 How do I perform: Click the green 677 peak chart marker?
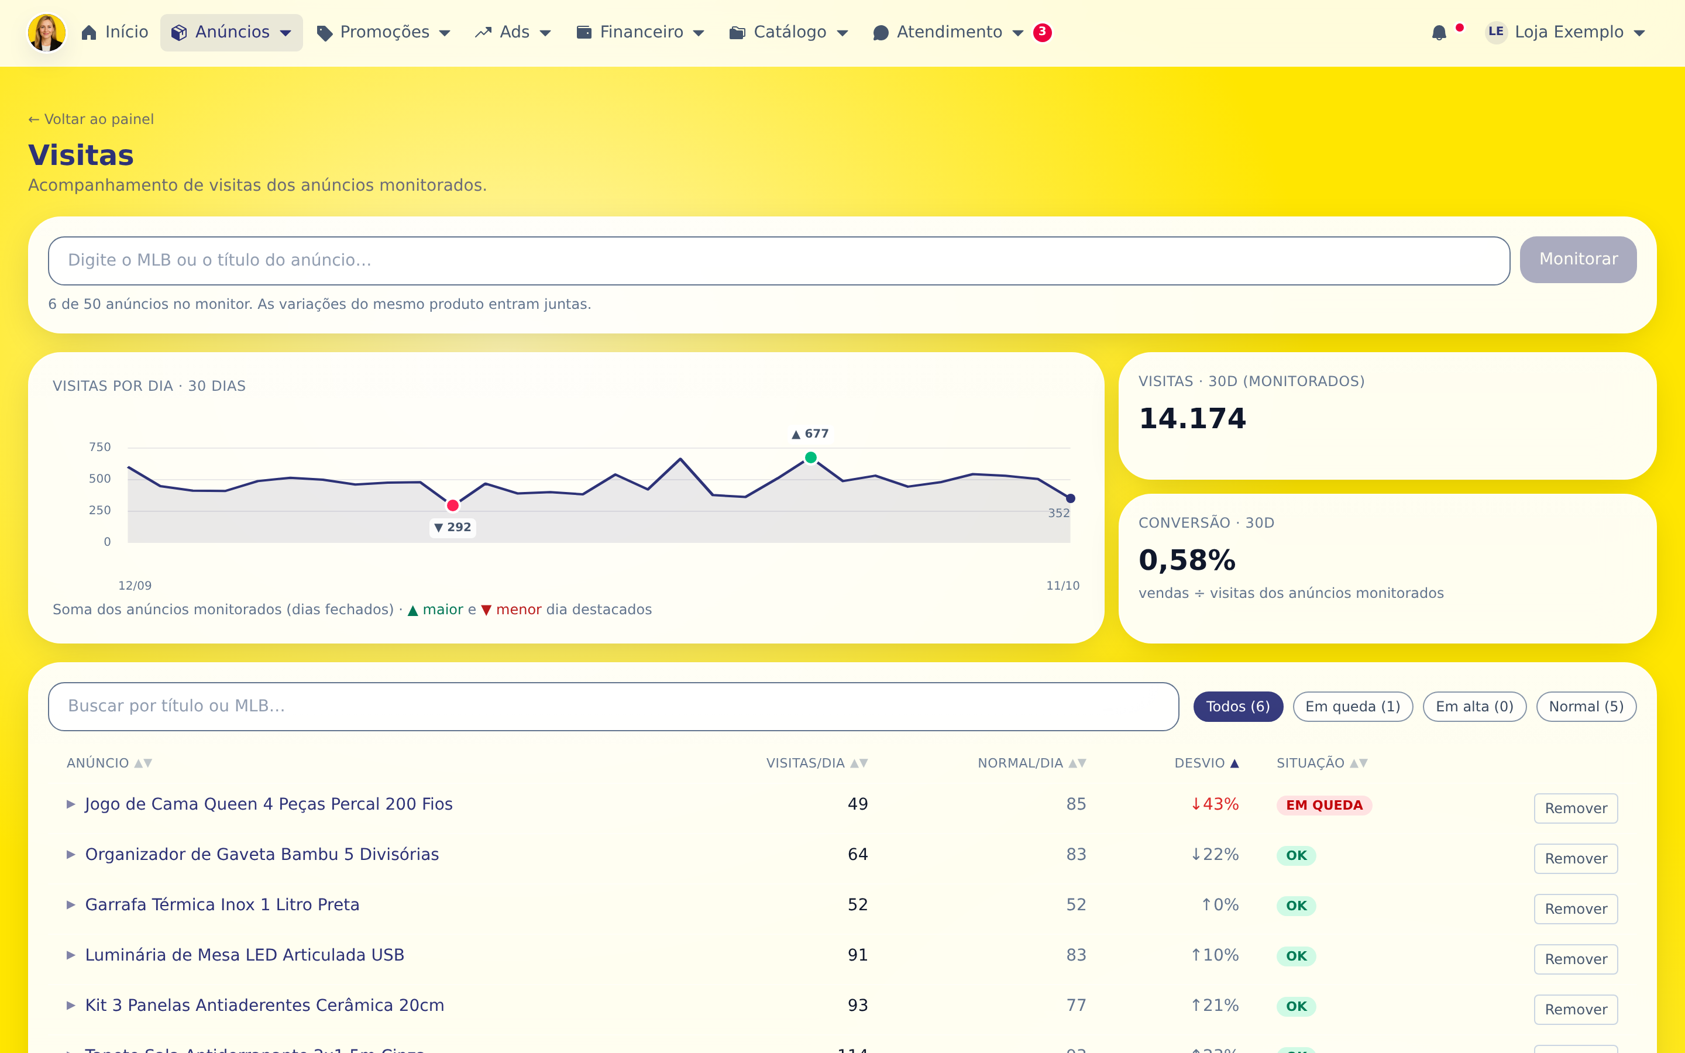810,457
